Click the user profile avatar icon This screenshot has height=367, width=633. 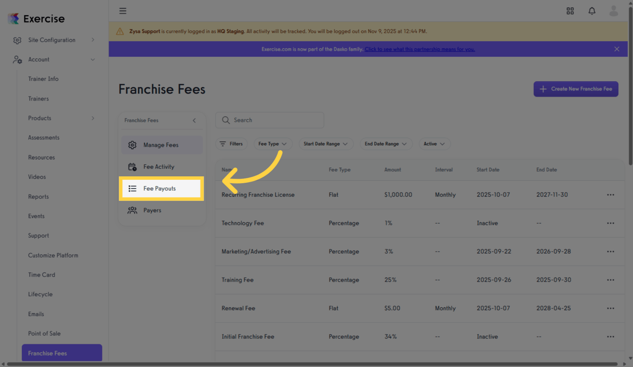coord(613,11)
